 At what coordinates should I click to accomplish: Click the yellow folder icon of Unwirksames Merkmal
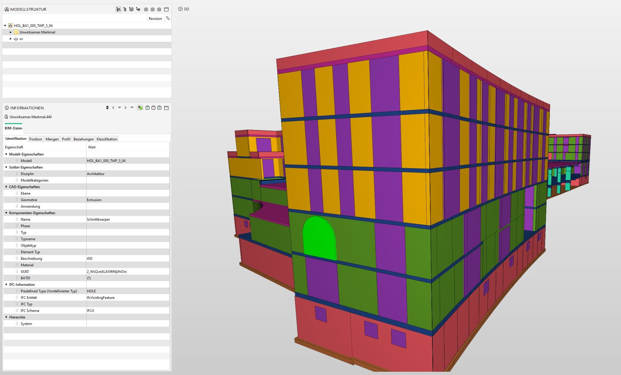pyautogui.click(x=16, y=32)
